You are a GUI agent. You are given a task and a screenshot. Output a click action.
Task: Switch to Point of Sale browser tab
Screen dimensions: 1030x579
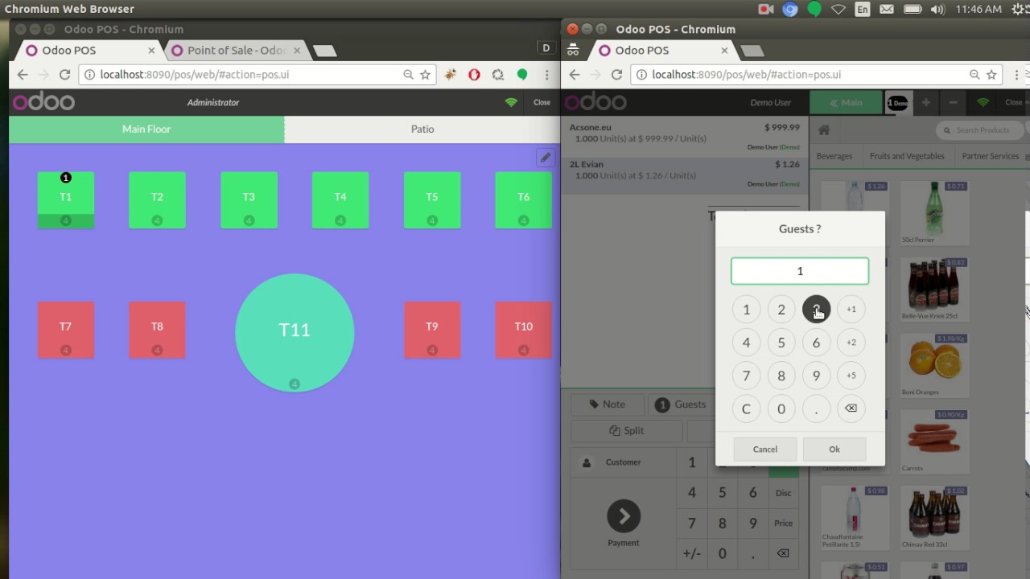[236, 50]
